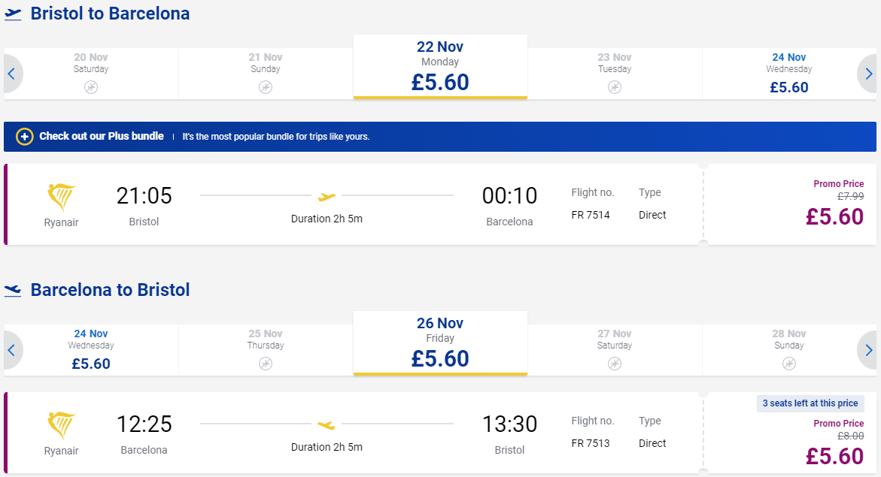The image size is (881, 477).
Task: Click no-flight icon under 20 Nov Saturday
Action: (x=91, y=87)
